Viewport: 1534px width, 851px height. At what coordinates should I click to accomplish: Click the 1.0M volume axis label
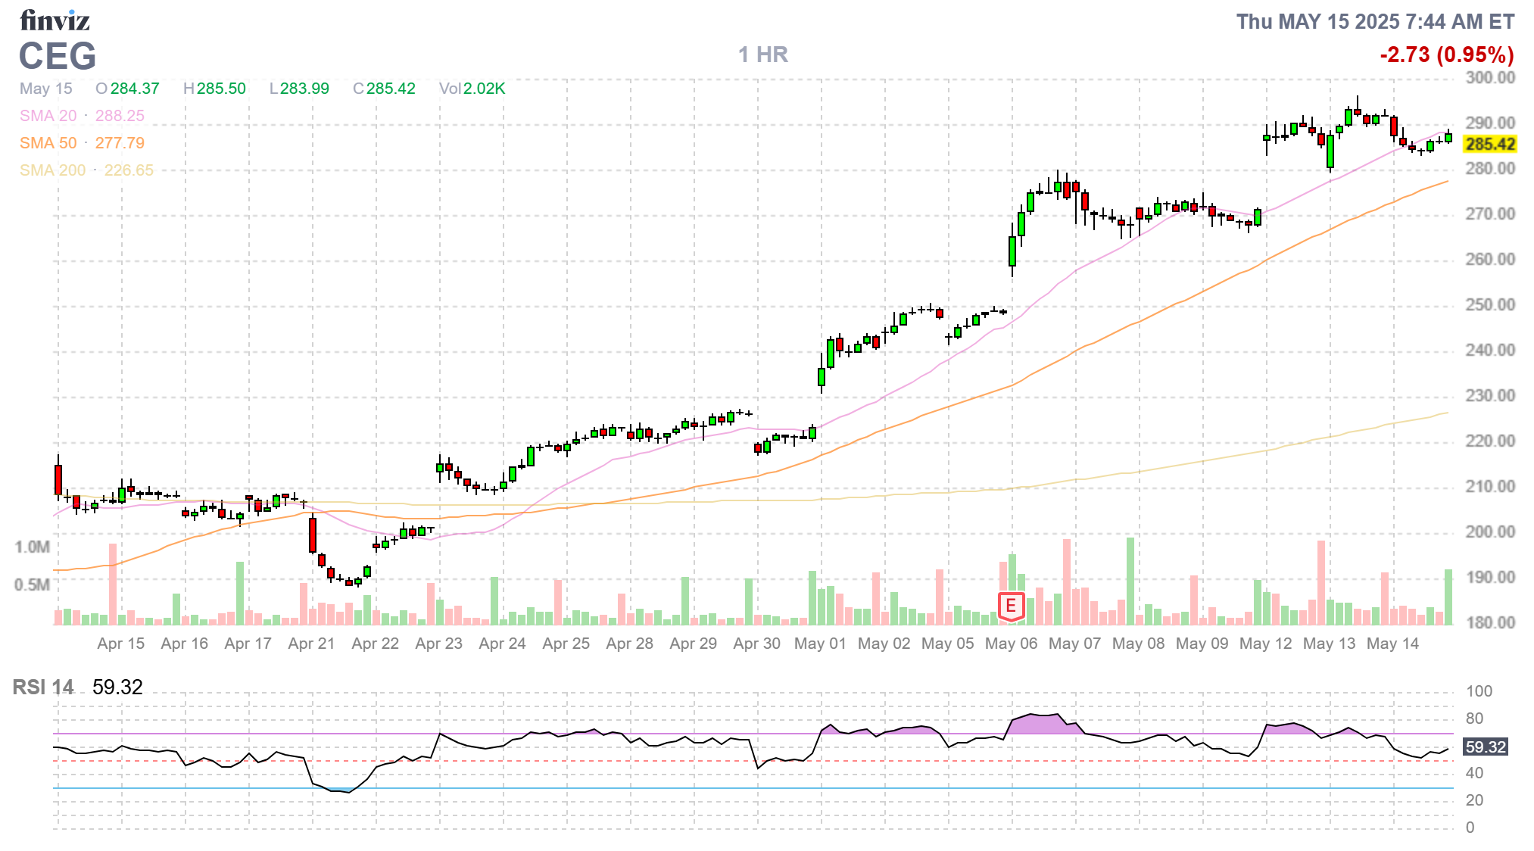[x=32, y=547]
